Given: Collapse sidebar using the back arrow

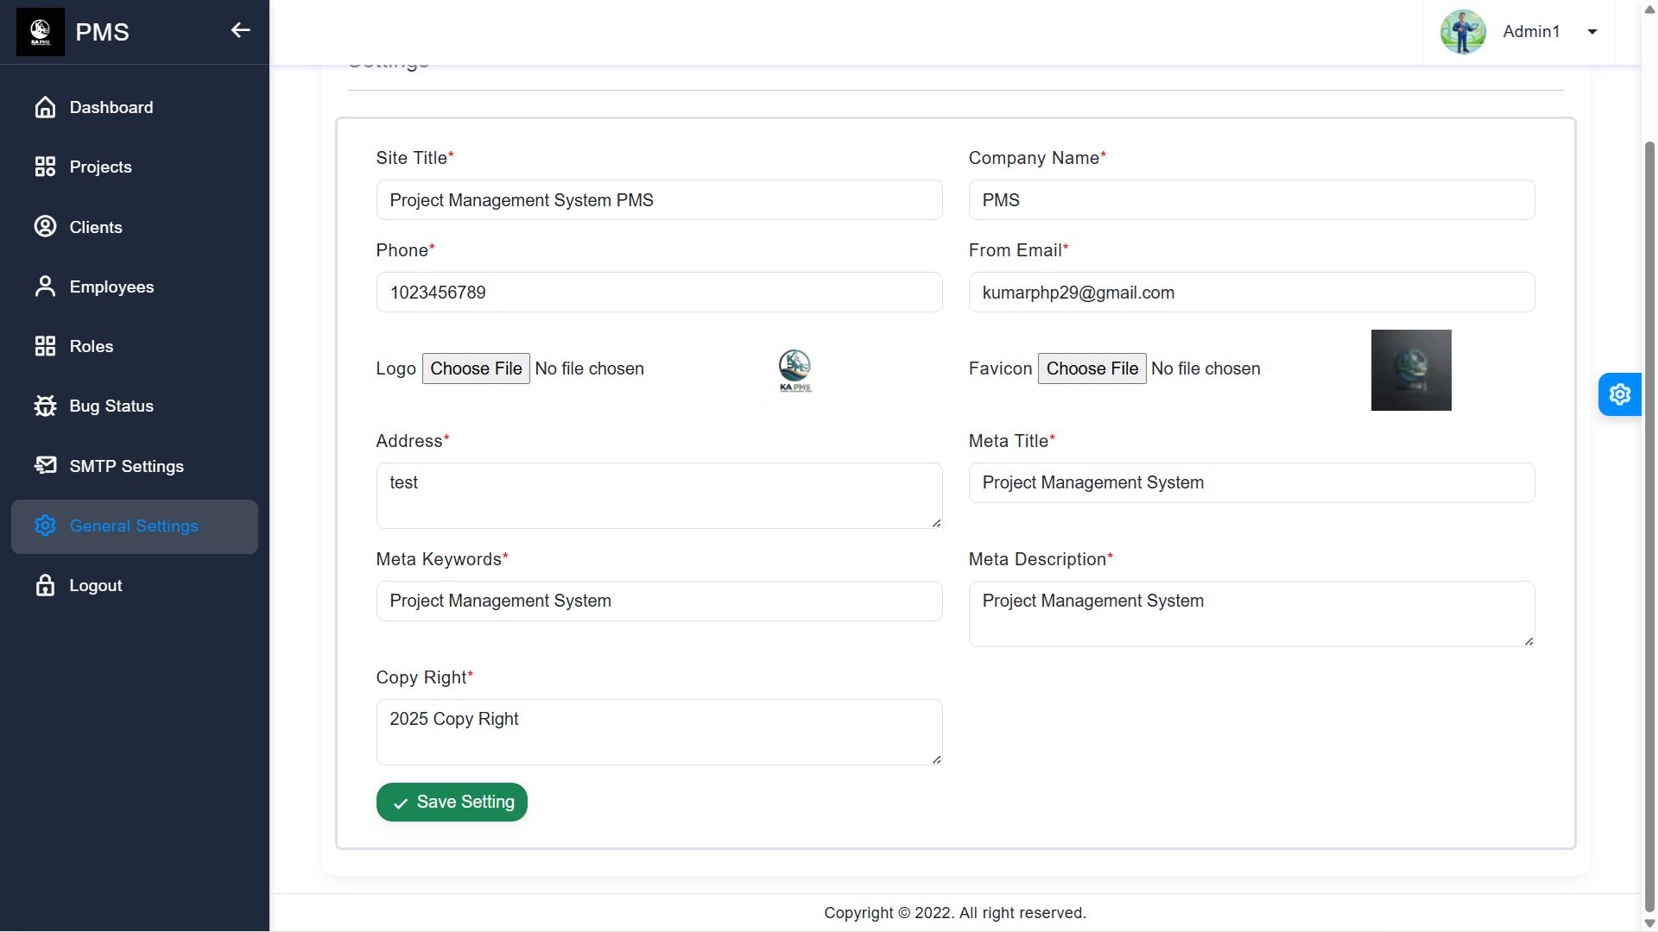Looking at the screenshot, I should [240, 31].
